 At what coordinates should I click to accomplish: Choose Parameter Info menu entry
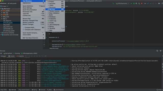coord(33,12)
